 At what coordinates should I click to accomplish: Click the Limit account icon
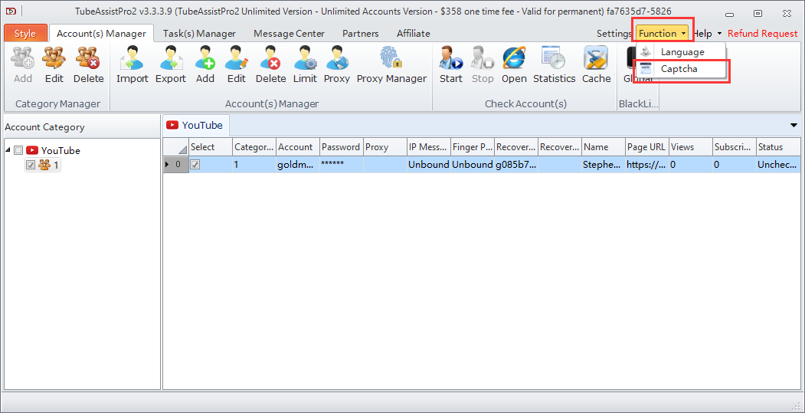(305, 64)
